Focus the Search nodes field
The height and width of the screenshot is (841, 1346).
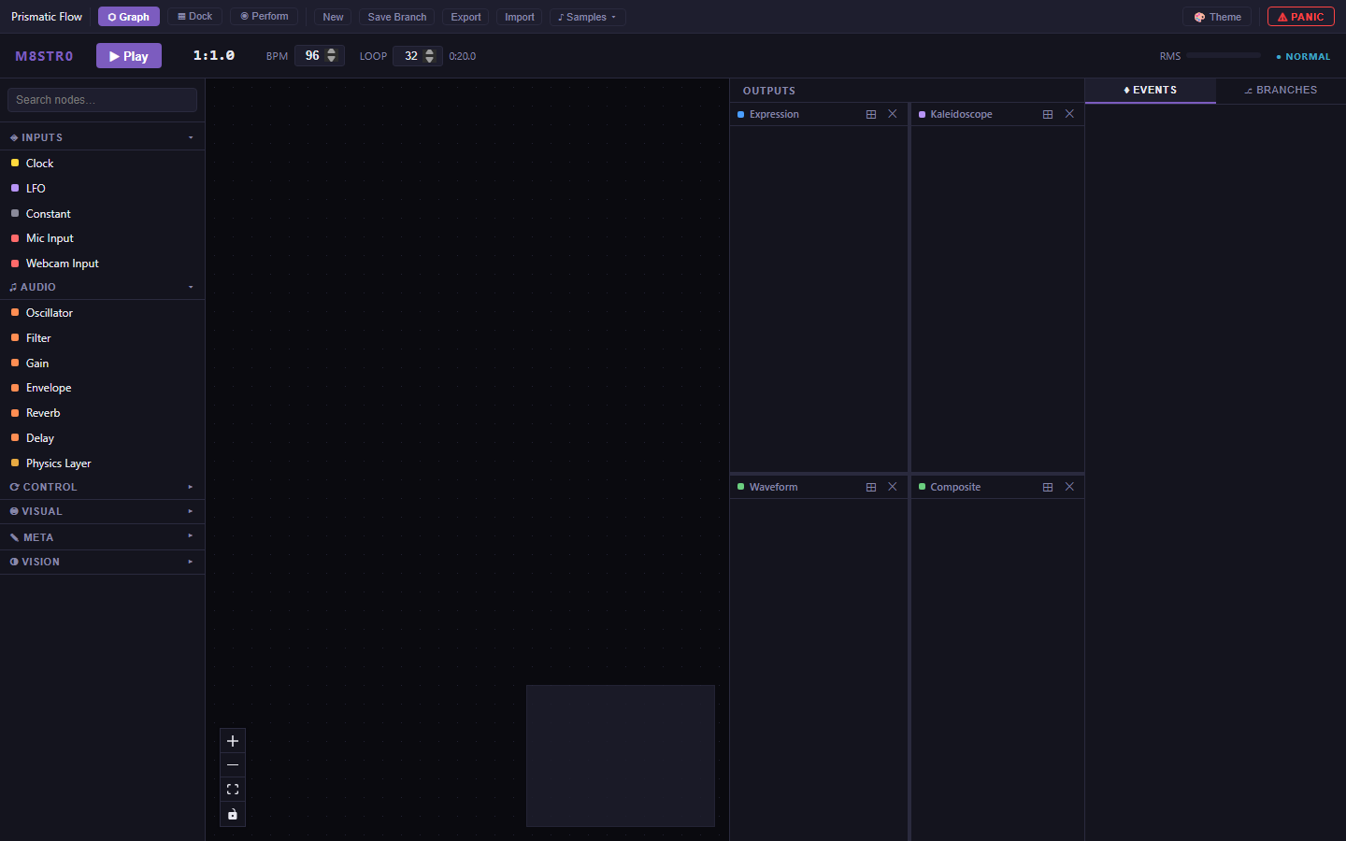(x=102, y=100)
